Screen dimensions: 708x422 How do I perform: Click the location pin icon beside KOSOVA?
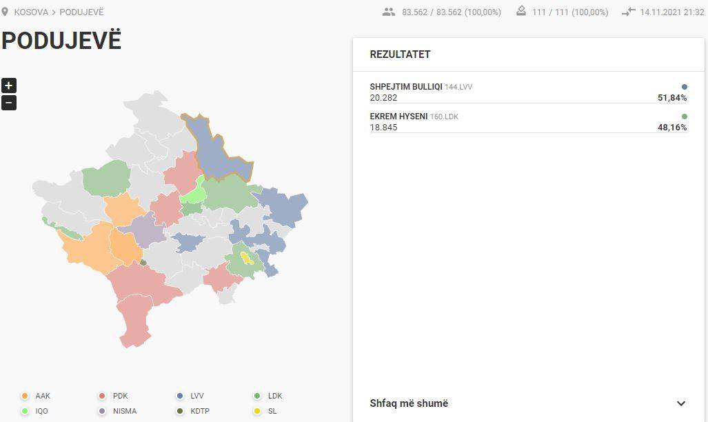5,12
